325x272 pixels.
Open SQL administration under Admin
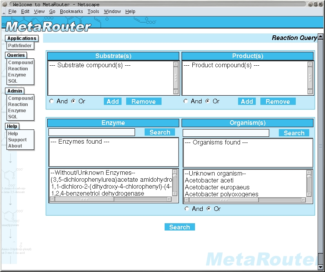13,117
